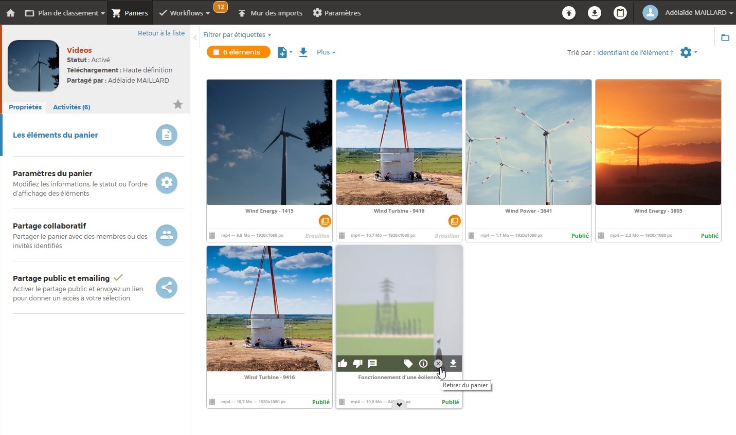This screenshot has width=736, height=435.
Task: Open the clipboard icon in header
Action: pyautogui.click(x=620, y=13)
